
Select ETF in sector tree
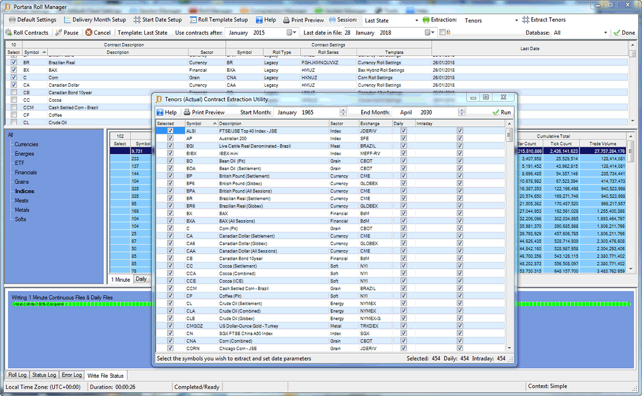pyautogui.click(x=19, y=163)
